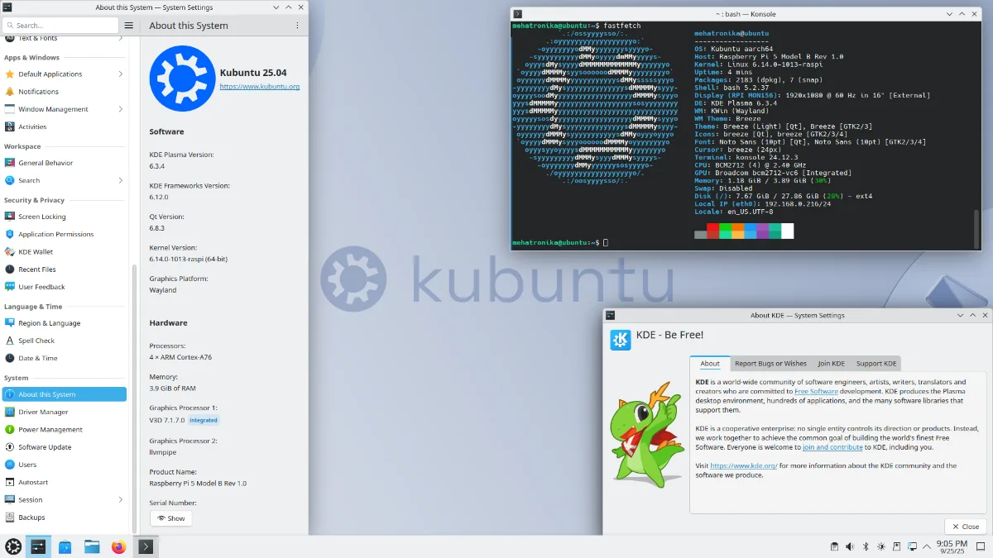
Task: Select Autostart in the sidebar
Action: [x=65, y=482]
